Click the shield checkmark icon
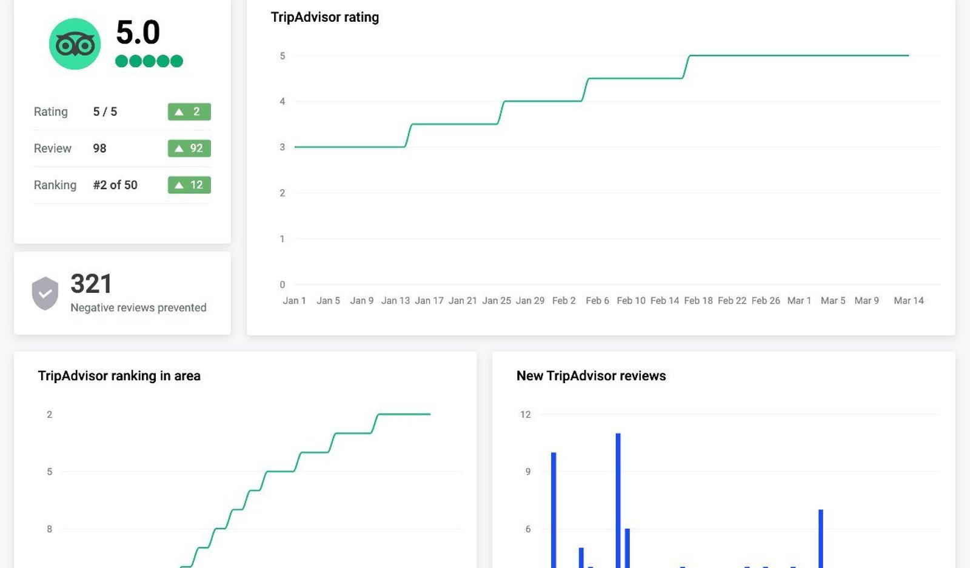970x568 pixels. [45, 293]
